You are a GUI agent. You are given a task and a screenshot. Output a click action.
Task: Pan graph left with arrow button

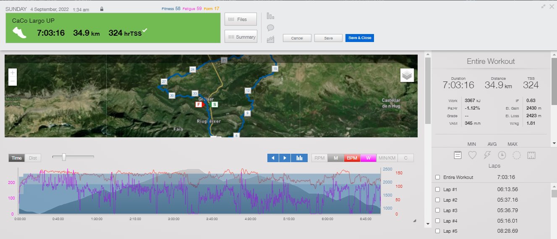click(x=273, y=158)
